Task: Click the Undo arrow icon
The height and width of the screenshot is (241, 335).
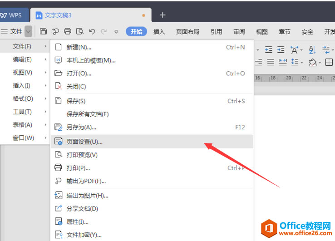Action: pyautogui.click(x=92, y=32)
